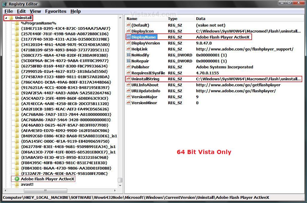Open the File menu
Screen dimensions: 307x203
pyautogui.click(x=9, y=11)
